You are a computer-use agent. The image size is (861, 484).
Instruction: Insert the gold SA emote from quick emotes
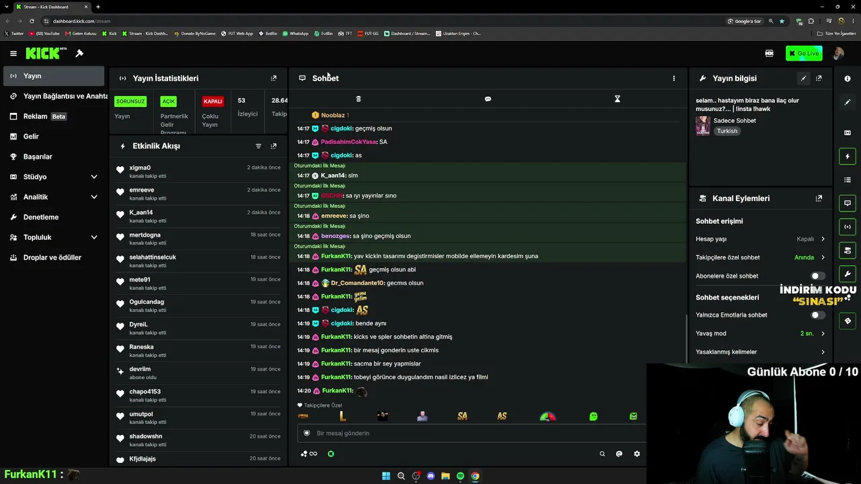point(462,416)
